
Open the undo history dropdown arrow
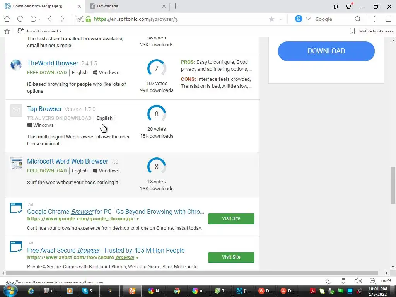(39, 19)
